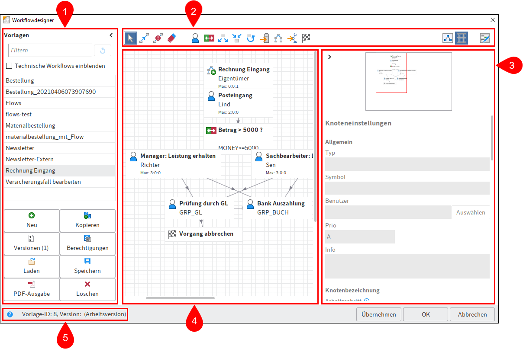The height and width of the screenshot is (349, 523).
Task: Collapse the Vorlagen panel
Action: click(x=111, y=35)
